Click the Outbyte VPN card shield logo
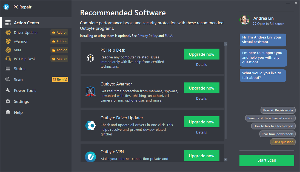Viewport: 300px width, 172px height. pyautogui.click(x=90, y=156)
